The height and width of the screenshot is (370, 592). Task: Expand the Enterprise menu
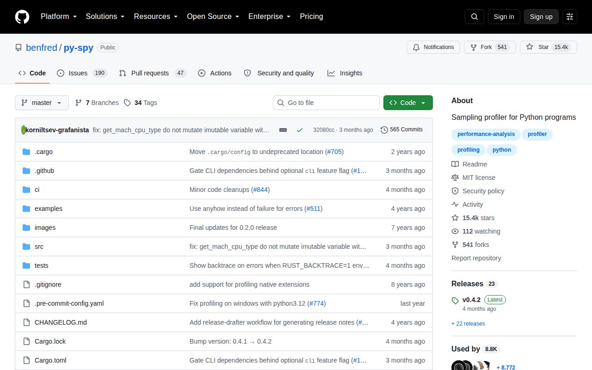coord(270,17)
